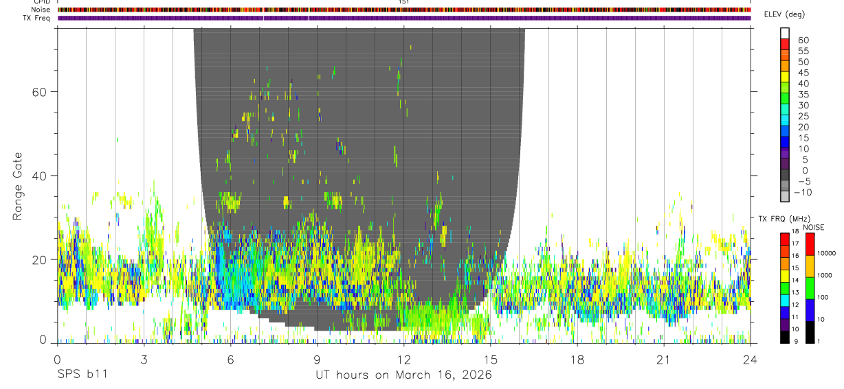Pick the yellow 14–15 MHz TX FRQ swatch
Viewport: 844px width, 389px height.
coord(785,276)
